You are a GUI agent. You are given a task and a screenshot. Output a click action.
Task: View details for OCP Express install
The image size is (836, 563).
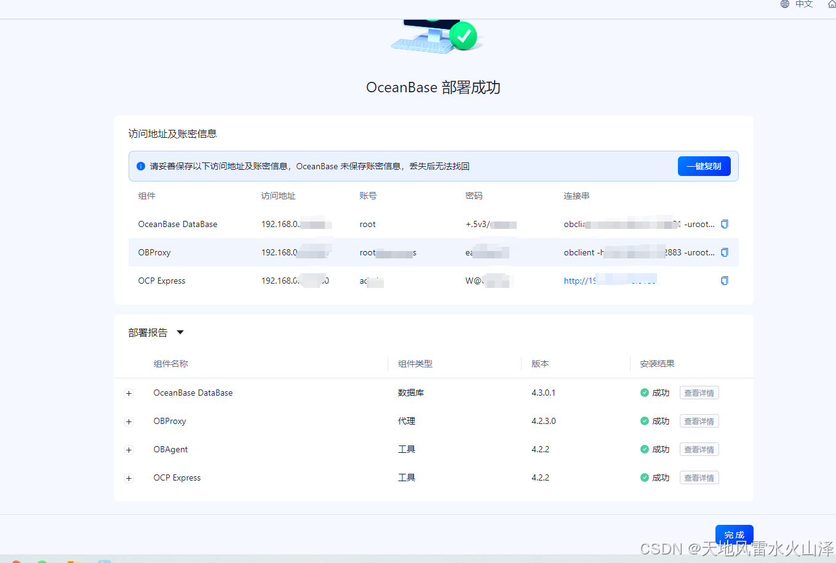pyautogui.click(x=699, y=477)
